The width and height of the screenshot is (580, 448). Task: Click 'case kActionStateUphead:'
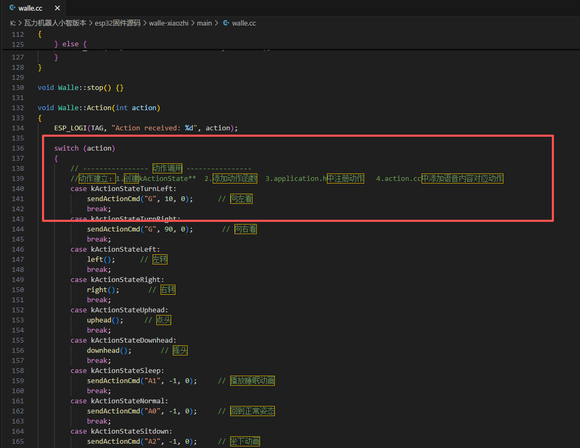point(120,310)
